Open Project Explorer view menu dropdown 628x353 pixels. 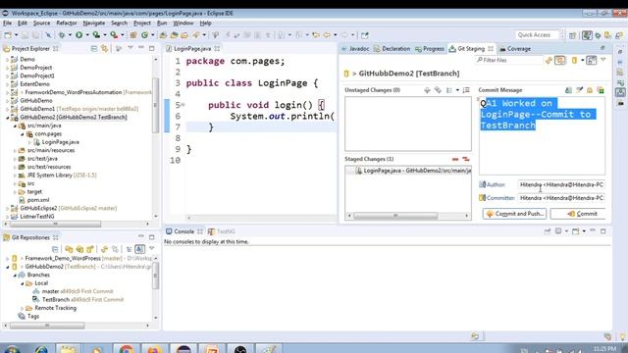point(131,48)
